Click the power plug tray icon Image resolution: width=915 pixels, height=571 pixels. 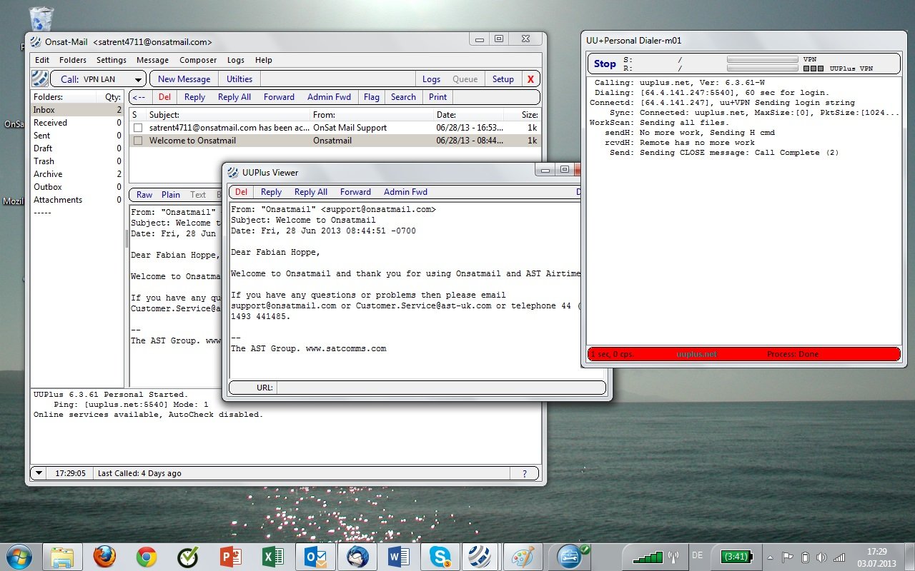pos(805,557)
